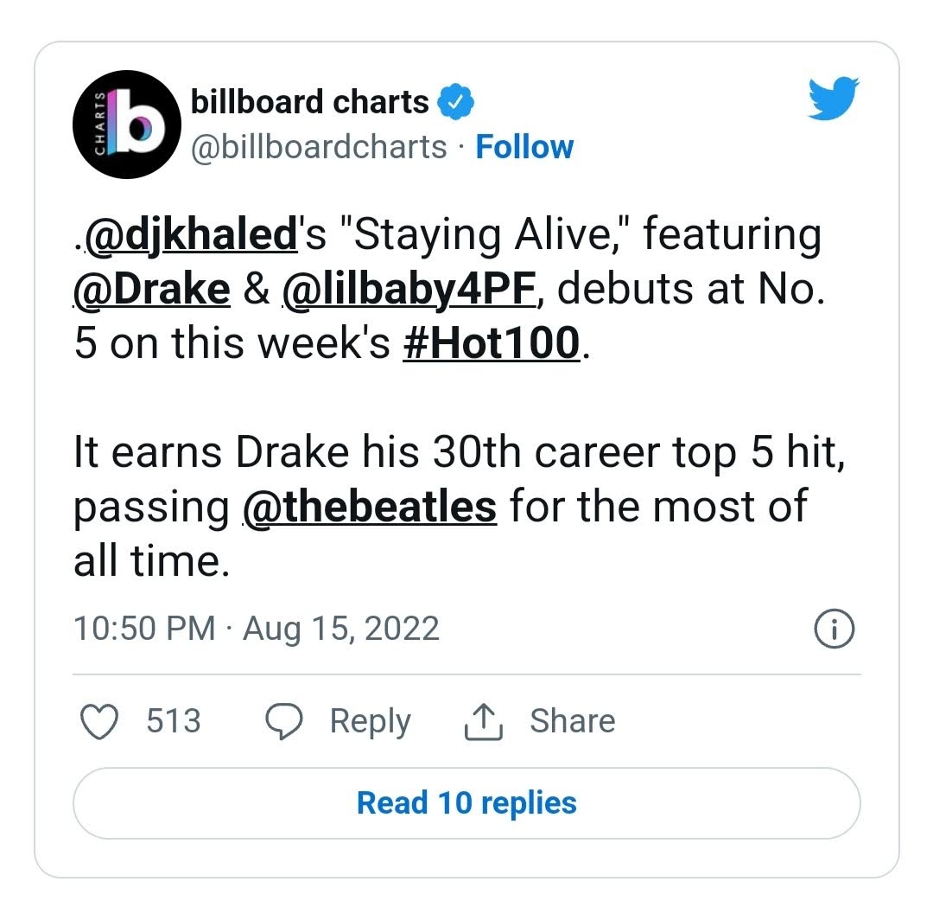Like the tweet with the heart icon
Screen dimensions: 933x920
(x=98, y=721)
